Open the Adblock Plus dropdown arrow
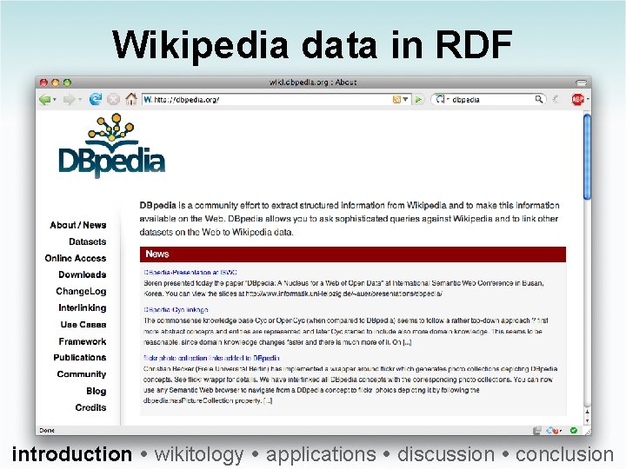 tap(588, 99)
